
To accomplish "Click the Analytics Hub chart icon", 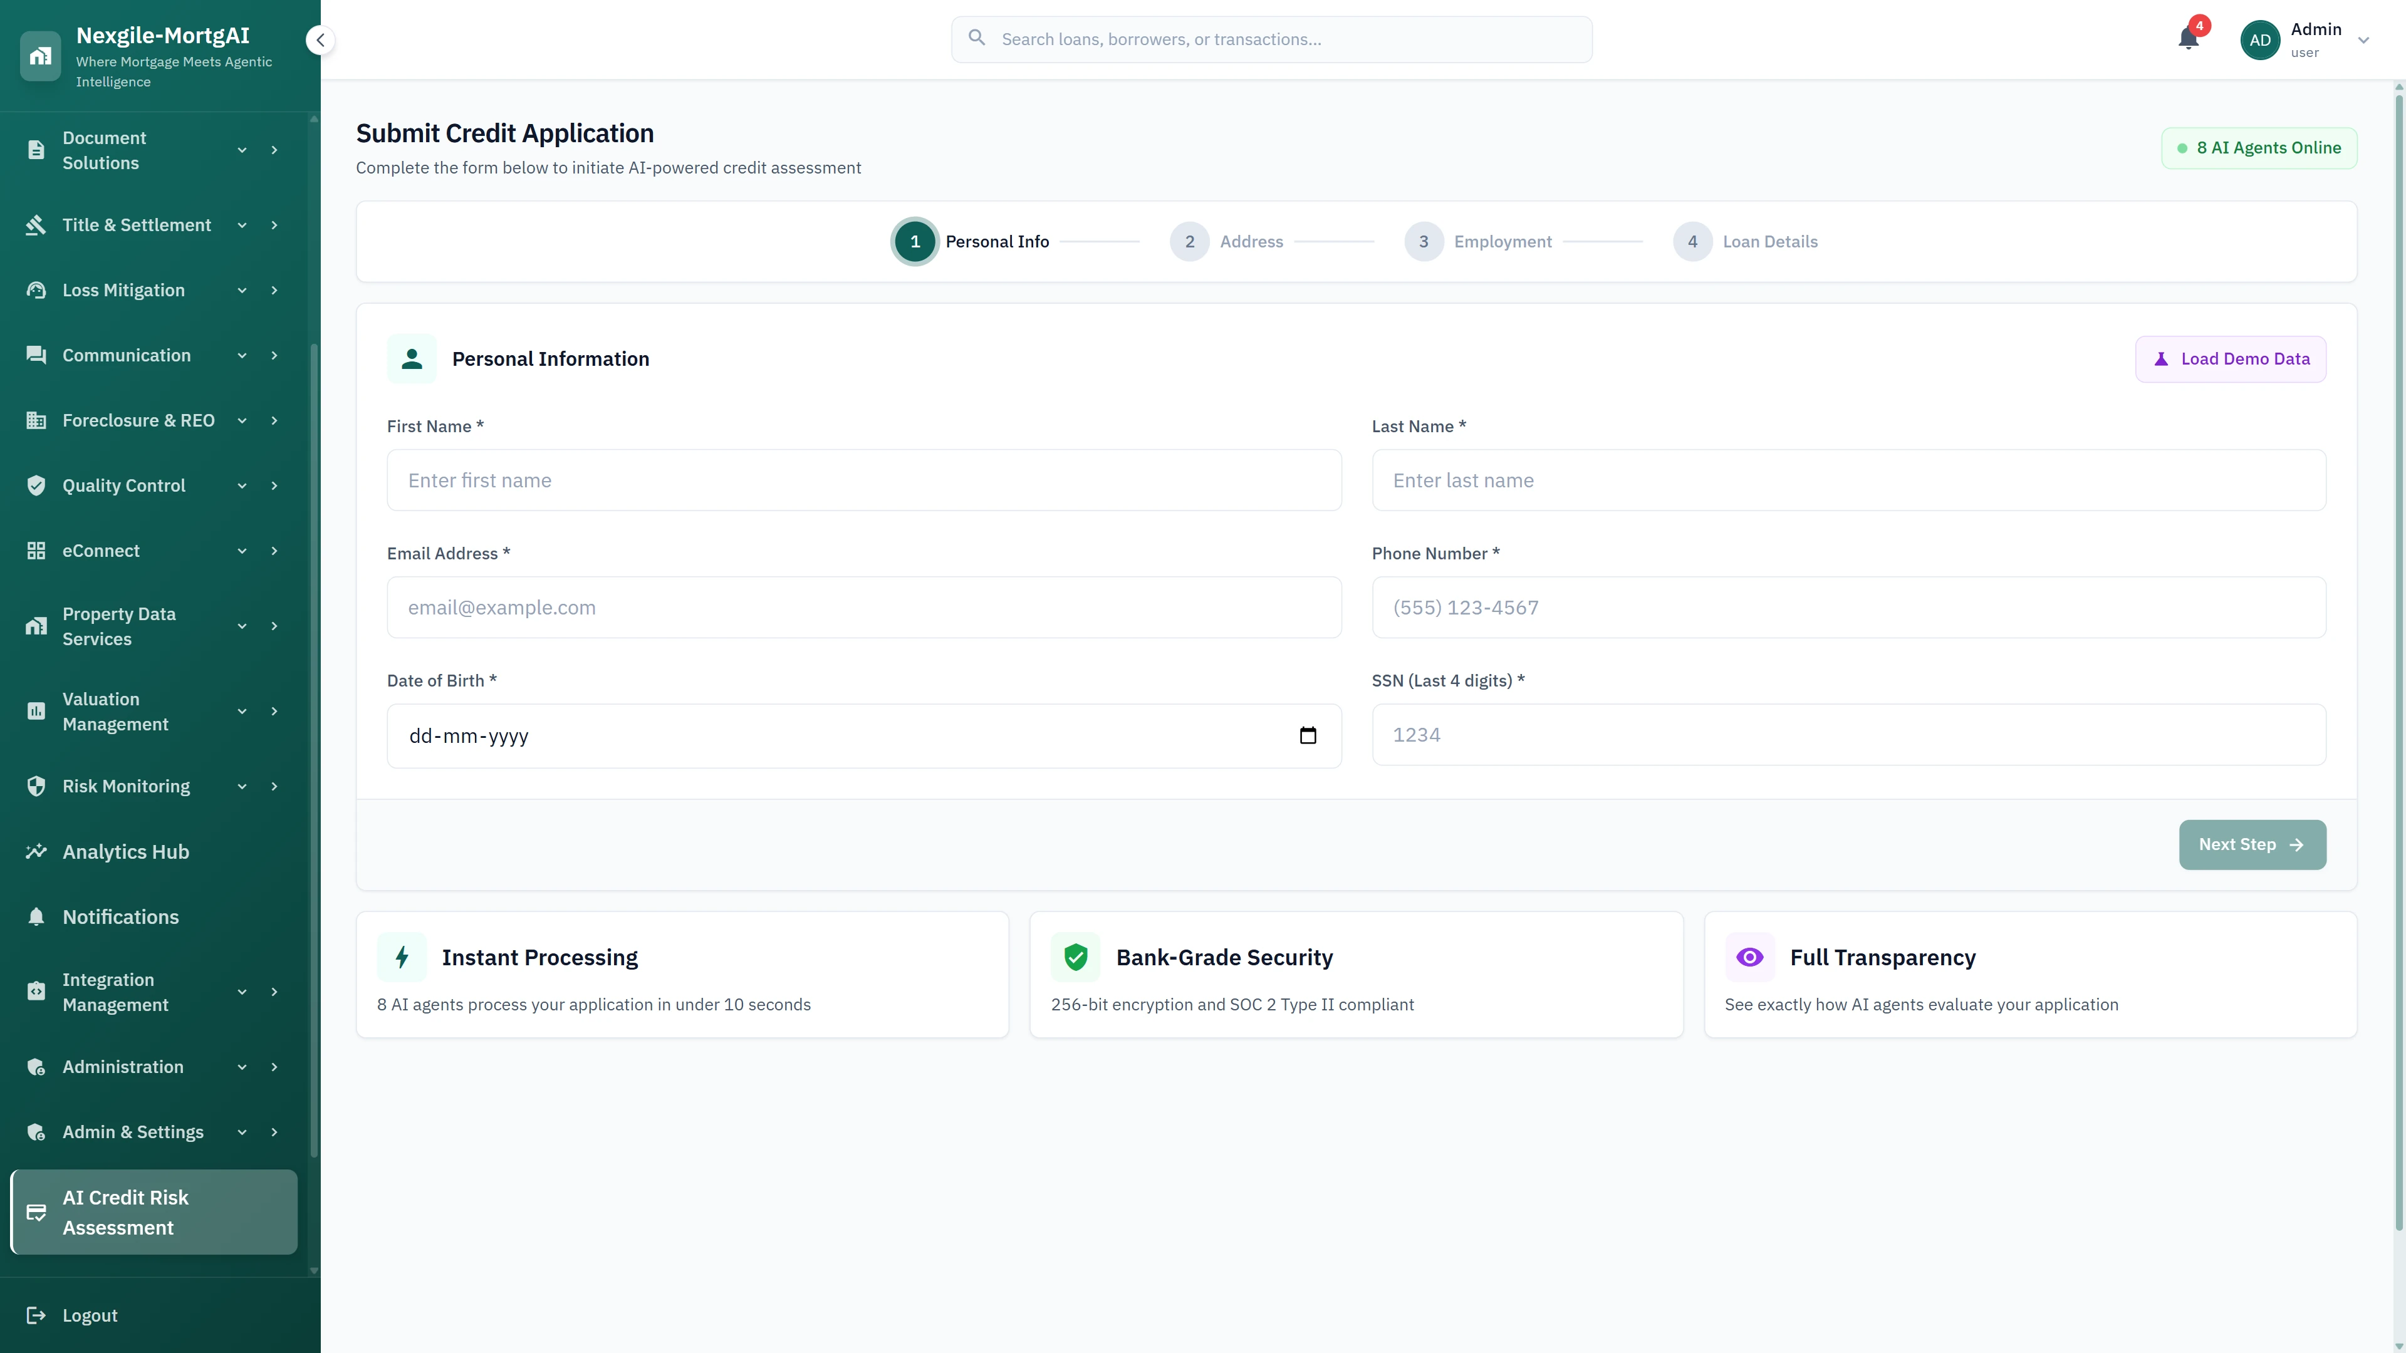I will (x=36, y=852).
